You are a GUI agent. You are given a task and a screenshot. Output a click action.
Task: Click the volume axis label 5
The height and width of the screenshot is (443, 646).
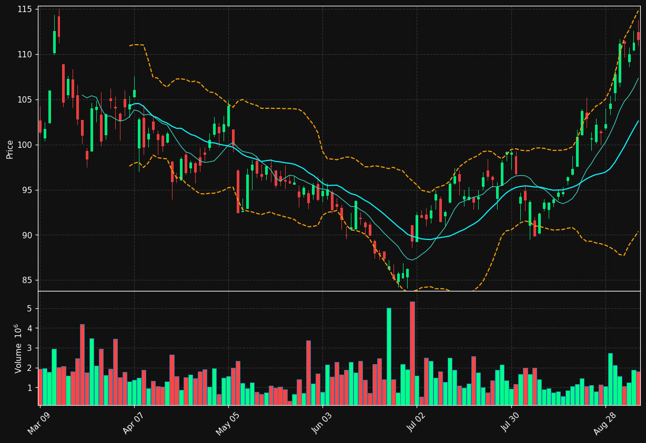tap(30, 308)
